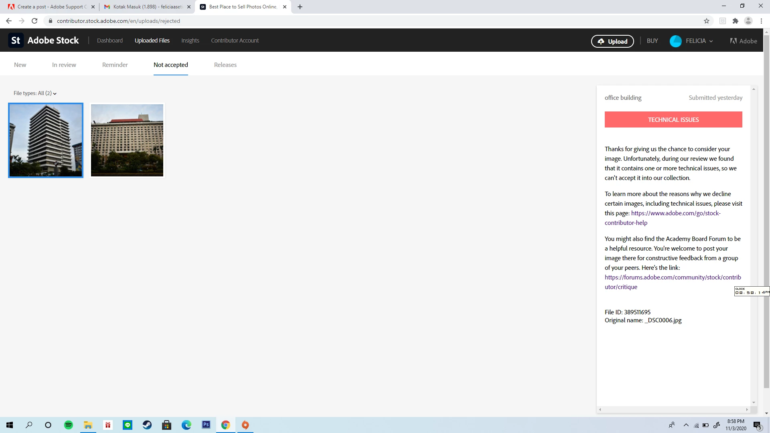Expand the File types filter dropdown
Viewport: 770px width, 433px height.
(35, 93)
